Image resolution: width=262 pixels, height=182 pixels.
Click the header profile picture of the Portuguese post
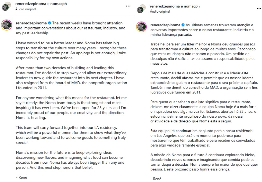tap(141, 9)
